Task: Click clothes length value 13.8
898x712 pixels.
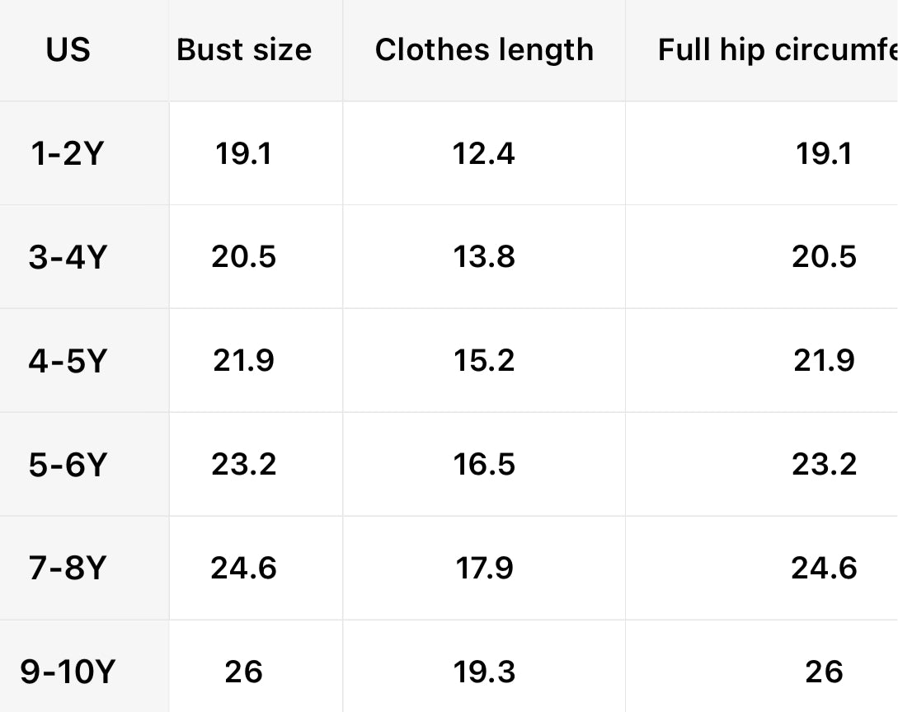Action: (484, 258)
